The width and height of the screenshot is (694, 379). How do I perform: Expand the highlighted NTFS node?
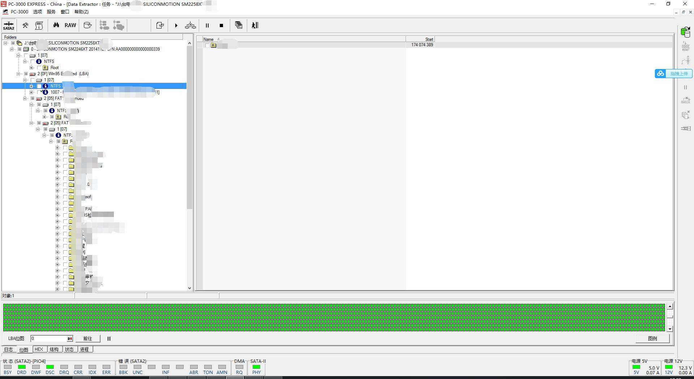pos(31,86)
